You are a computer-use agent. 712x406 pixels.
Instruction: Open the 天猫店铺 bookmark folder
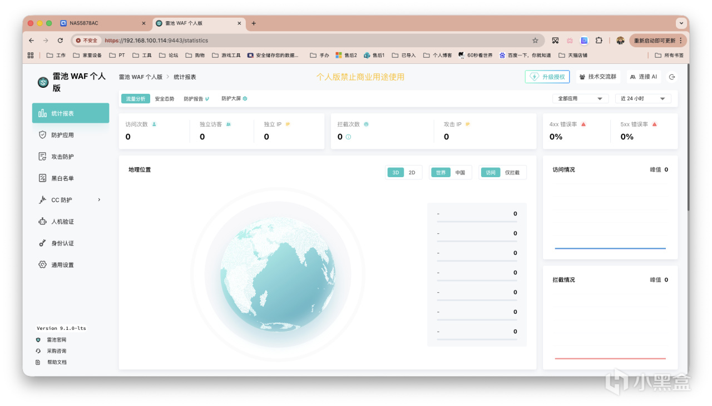(x=573, y=55)
